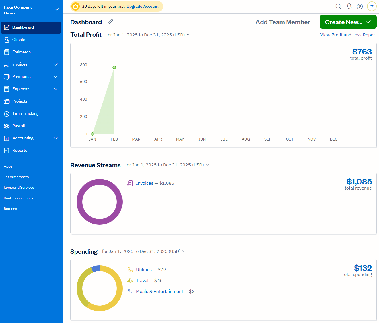Image resolution: width=379 pixels, height=323 pixels.
Task: Expand the Accounting sidebar chevron
Action: click(56, 138)
